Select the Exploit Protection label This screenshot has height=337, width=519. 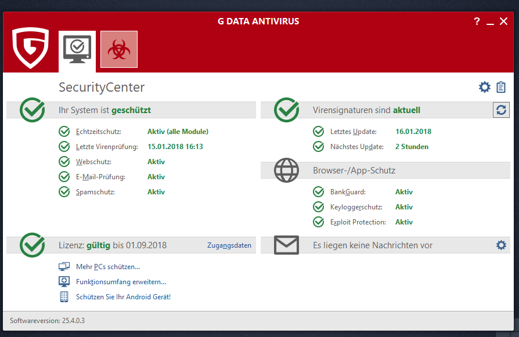[358, 222]
